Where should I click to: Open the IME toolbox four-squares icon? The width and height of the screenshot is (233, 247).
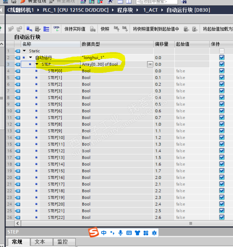pyautogui.click(x=146, y=233)
